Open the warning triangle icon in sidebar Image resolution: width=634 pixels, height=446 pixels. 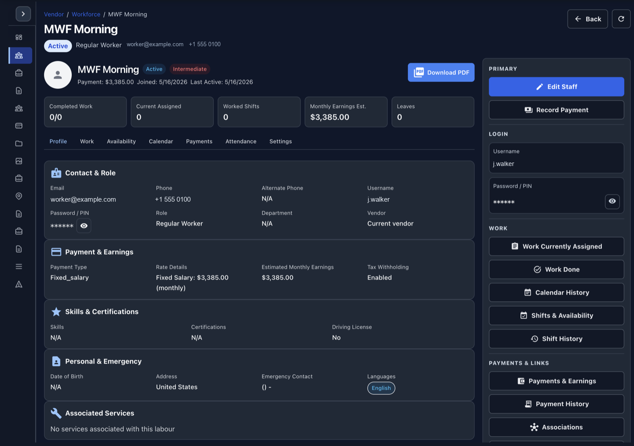pyautogui.click(x=19, y=284)
